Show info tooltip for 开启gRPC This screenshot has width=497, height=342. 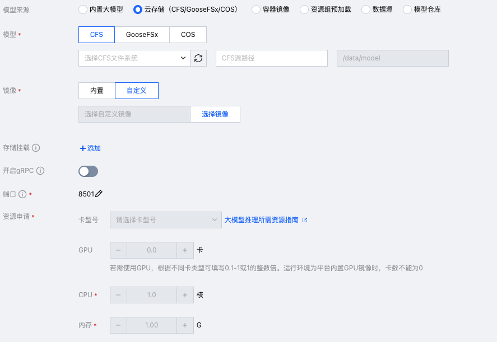(x=40, y=171)
